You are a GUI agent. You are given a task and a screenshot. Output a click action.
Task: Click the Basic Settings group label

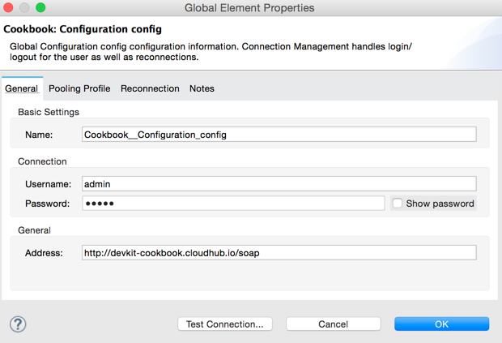click(49, 112)
